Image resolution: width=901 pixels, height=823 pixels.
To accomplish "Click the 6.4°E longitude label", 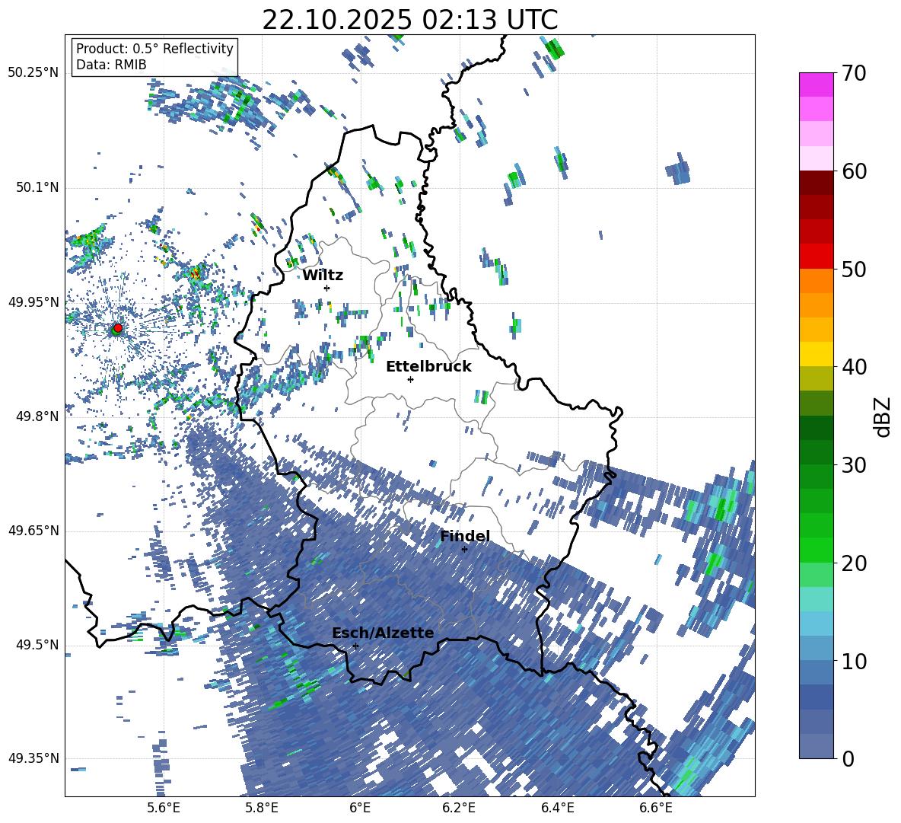I will click(x=557, y=808).
